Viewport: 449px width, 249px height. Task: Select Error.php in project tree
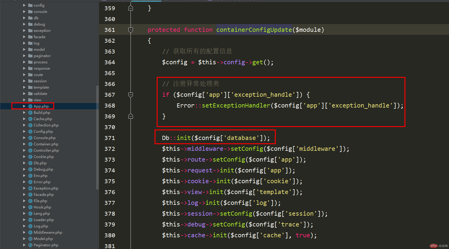[x=42, y=182]
